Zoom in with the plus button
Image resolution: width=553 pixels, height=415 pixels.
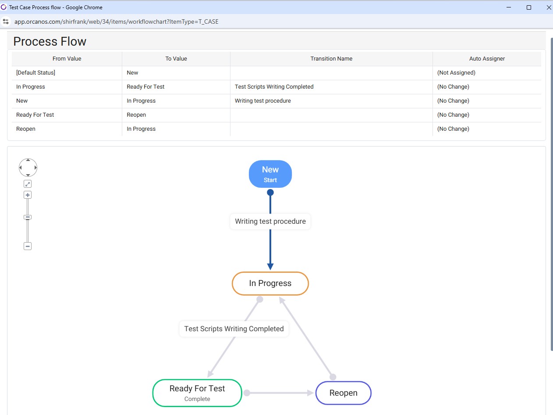tap(28, 195)
